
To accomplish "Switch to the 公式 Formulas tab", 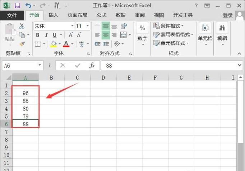I will pos(101,15).
